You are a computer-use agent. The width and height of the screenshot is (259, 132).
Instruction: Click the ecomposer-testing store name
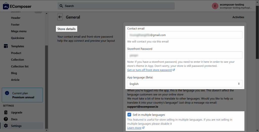pyautogui.click(x=232, y=5)
